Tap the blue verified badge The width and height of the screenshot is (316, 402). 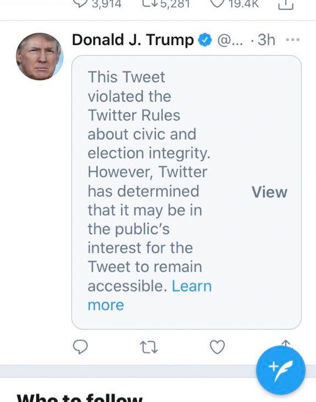tap(204, 40)
